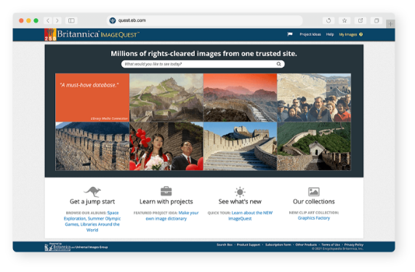Open Project Ideas in the header
Viewport: 415px width, 272px height.
[310, 34]
